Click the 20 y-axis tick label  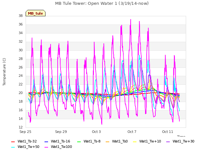coord(20,93)
